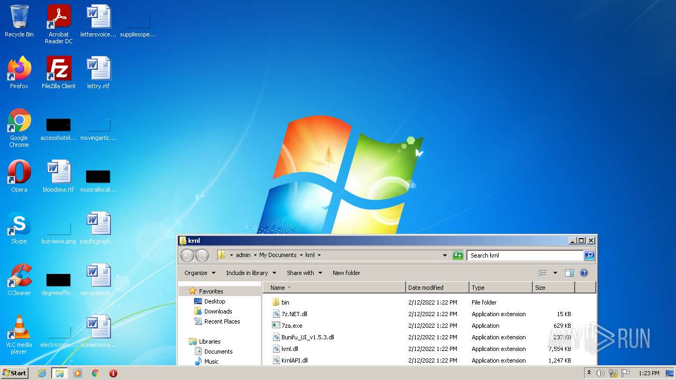
Task: Expand arrow after krnl breadcrumb
Action: point(319,255)
